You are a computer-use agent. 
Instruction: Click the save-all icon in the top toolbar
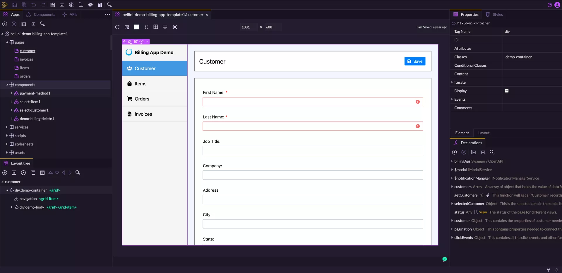24,5
